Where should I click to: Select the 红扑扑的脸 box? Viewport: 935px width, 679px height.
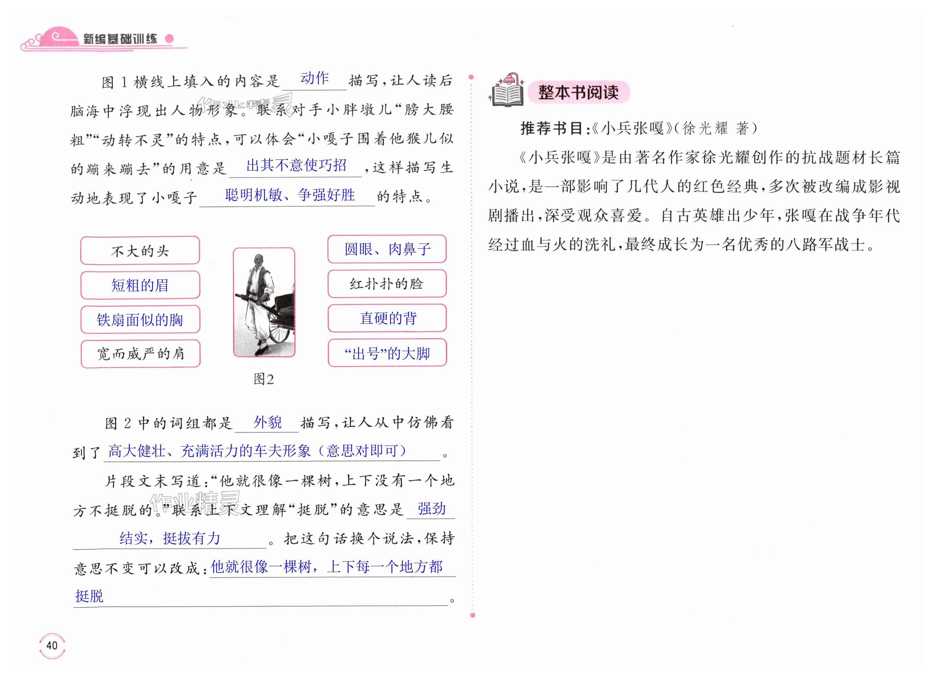point(387,284)
